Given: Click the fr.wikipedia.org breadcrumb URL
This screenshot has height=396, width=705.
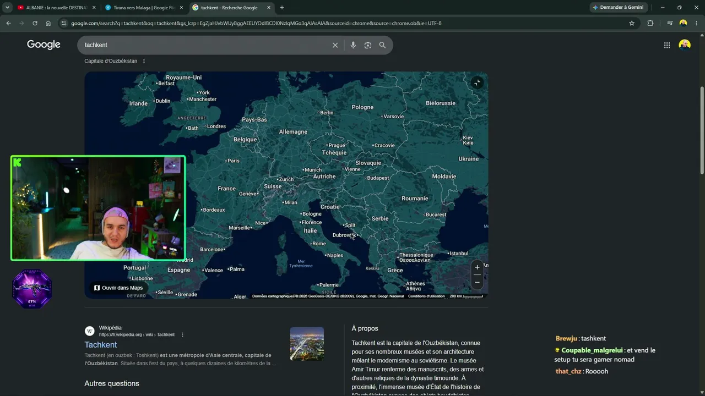Looking at the screenshot, I should point(137,334).
